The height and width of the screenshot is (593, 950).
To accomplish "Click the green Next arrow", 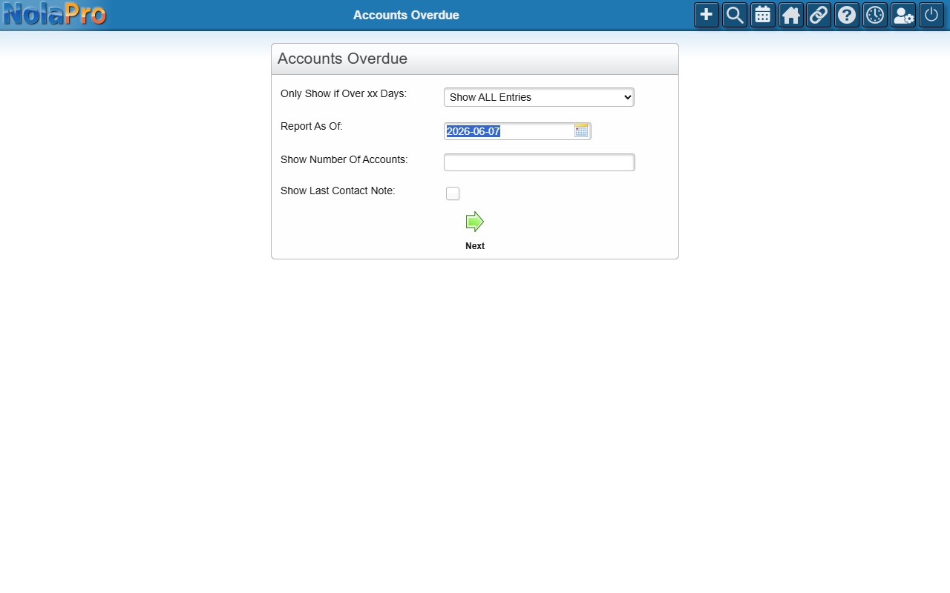I will tap(475, 222).
